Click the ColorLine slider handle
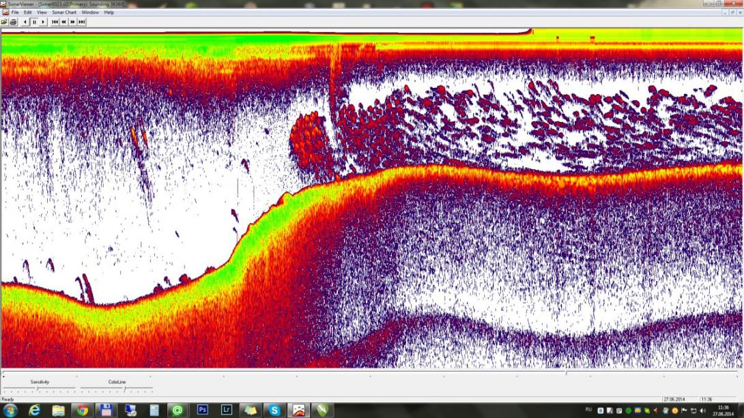Image resolution: width=744 pixels, height=418 pixels. tap(124, 389)
